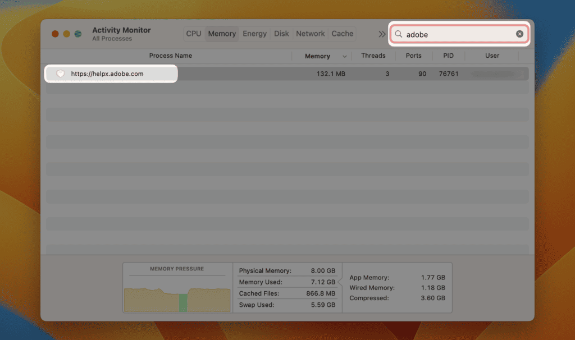Click the PID value 76761

pyautogui.click(x=449, y=73)
